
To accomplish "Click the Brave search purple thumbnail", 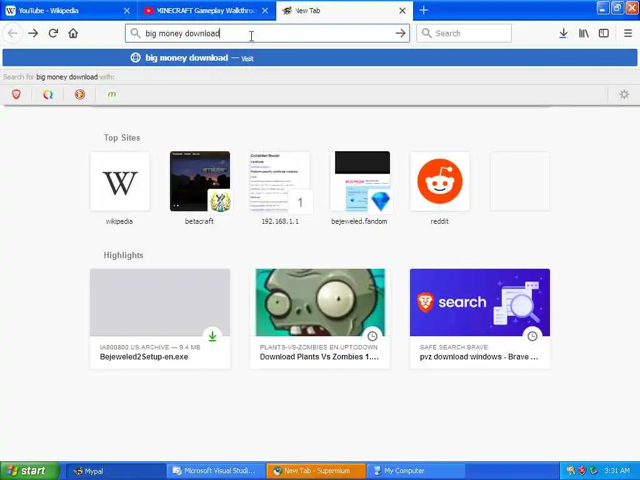I will point(480,302).
